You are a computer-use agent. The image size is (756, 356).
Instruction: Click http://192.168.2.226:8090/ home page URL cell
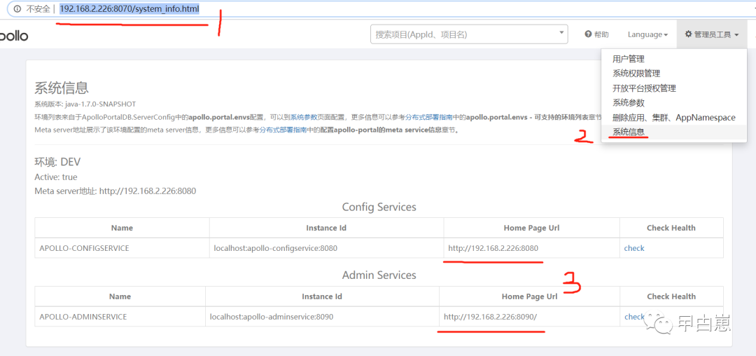[529, 317]
